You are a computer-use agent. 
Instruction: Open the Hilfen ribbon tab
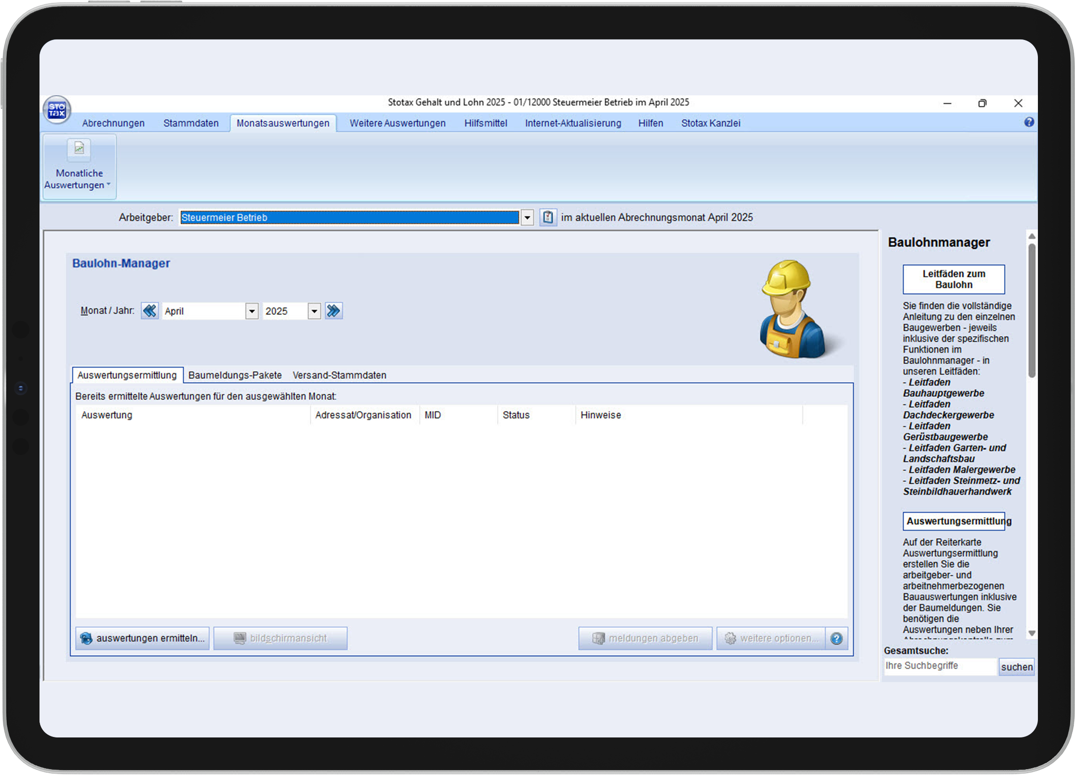[650, 123]
